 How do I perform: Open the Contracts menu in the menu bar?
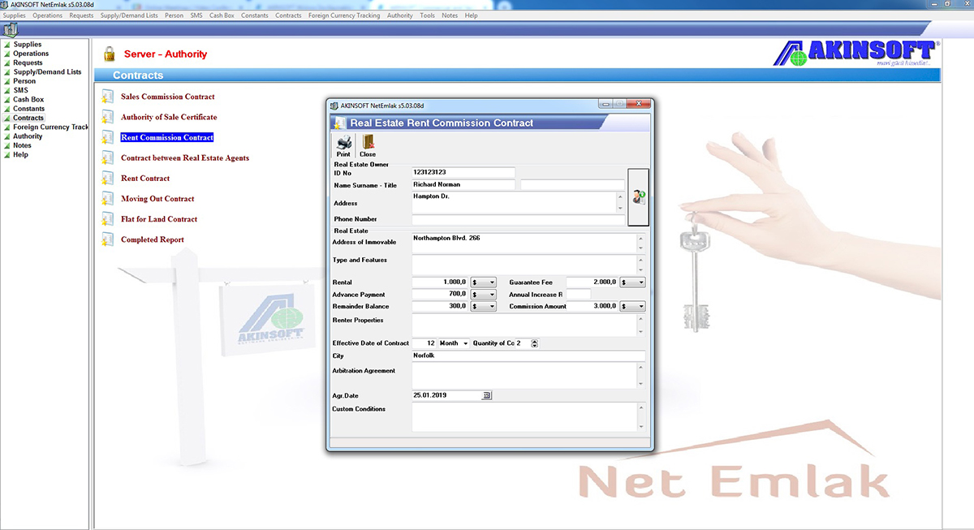(x=288, y=15)
